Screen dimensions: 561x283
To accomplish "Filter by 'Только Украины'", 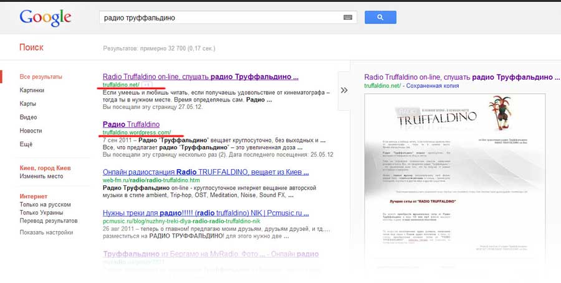I will [42, 213].
